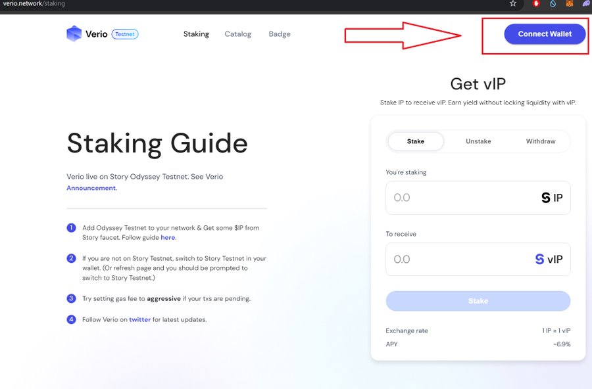The image size is (592, 389).
Task: Click the Verio brand name text
Action: (x=96, y=34)
